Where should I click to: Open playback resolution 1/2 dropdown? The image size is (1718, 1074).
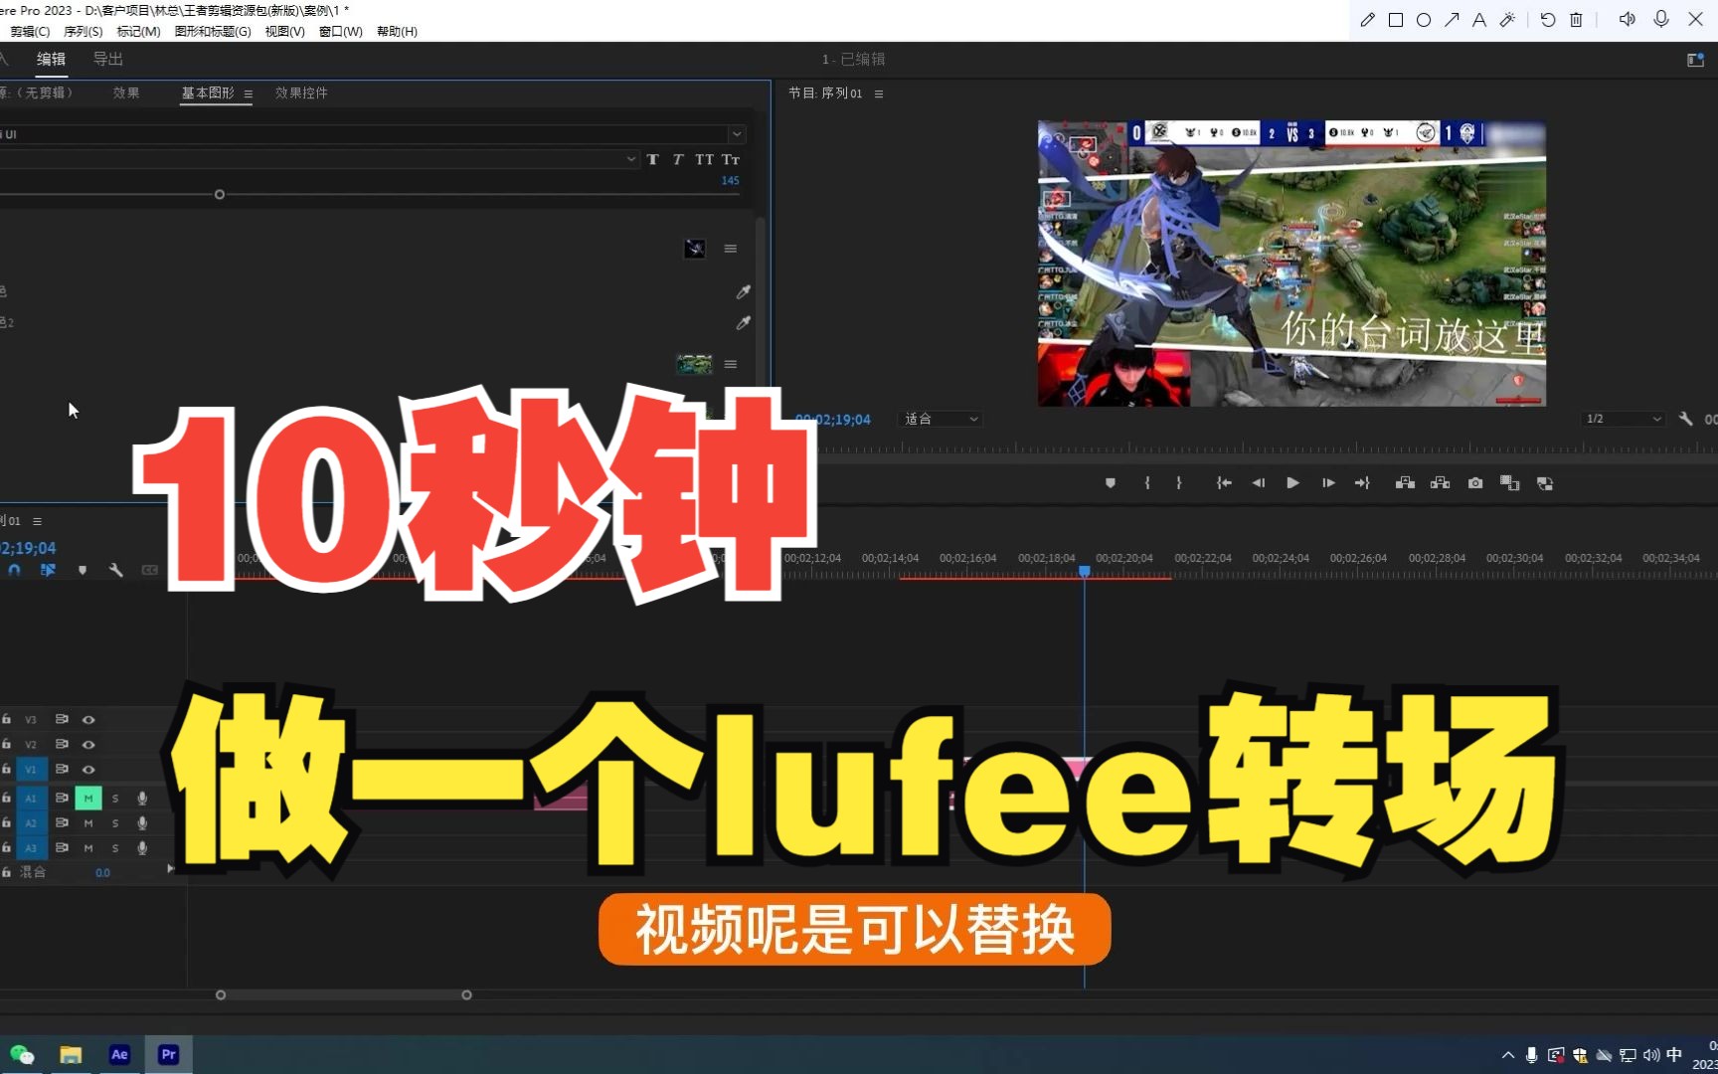tap(1623, 419)
